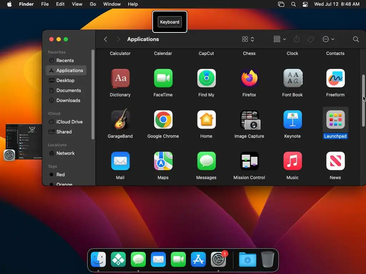
Task: Select the Freeform app icon
Action: (335, 78)
